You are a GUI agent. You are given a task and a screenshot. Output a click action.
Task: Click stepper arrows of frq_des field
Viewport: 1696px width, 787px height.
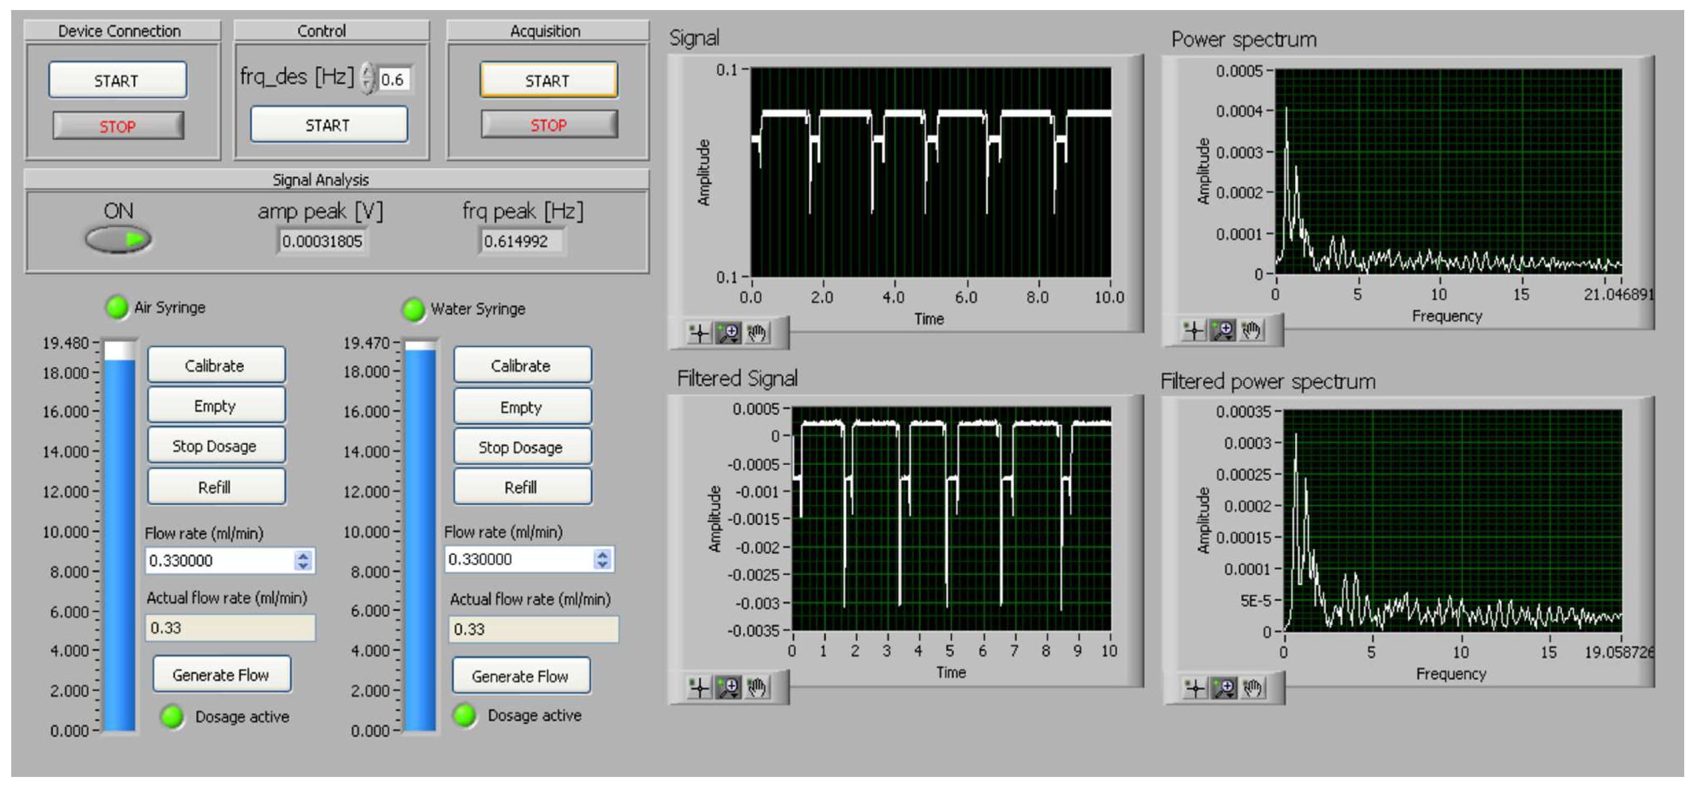coord(368,80)
